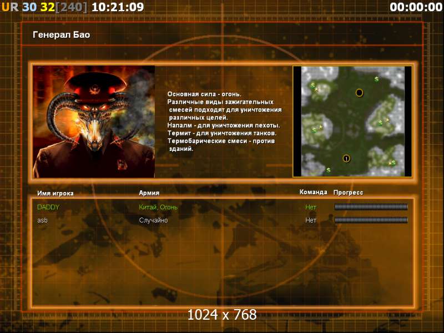
Task: Click the Генерал Бао title
Action: point(62,34)
